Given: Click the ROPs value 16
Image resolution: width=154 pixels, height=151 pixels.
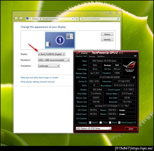Looking at the screenshot, I should pos(94,85).
